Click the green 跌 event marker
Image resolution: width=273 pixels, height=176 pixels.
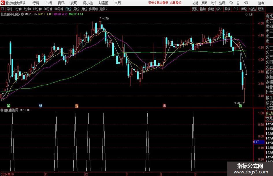click(240, 105)
